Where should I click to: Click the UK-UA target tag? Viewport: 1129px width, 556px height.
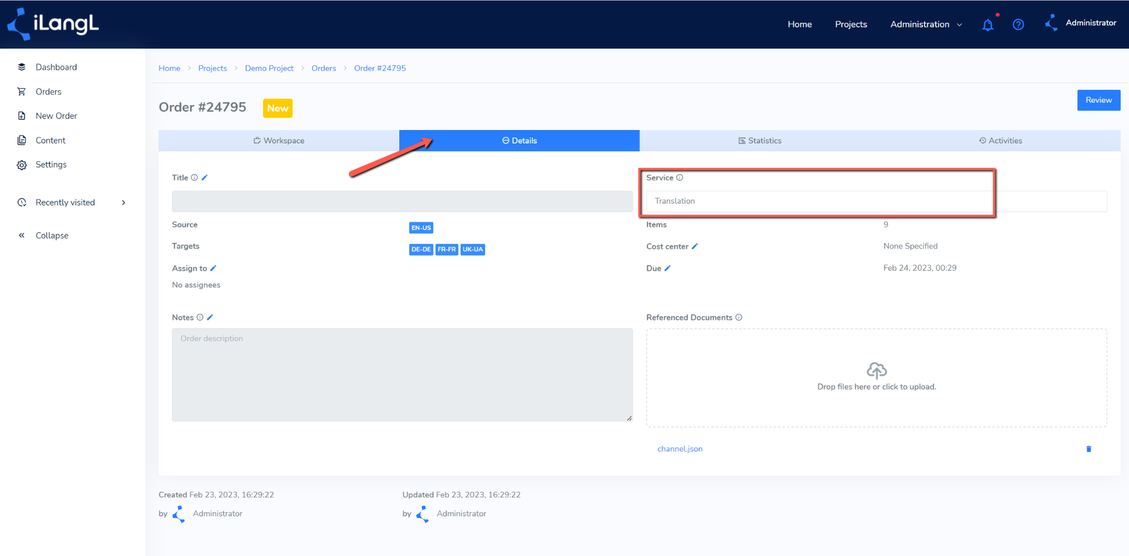(x=472, y=250)
